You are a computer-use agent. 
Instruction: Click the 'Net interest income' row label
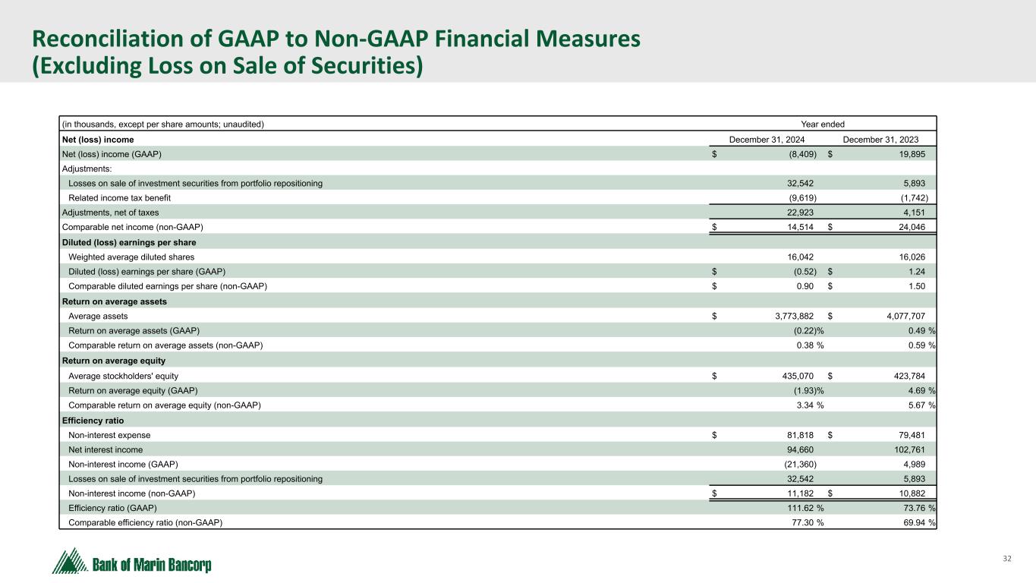[x=105, y=449]
